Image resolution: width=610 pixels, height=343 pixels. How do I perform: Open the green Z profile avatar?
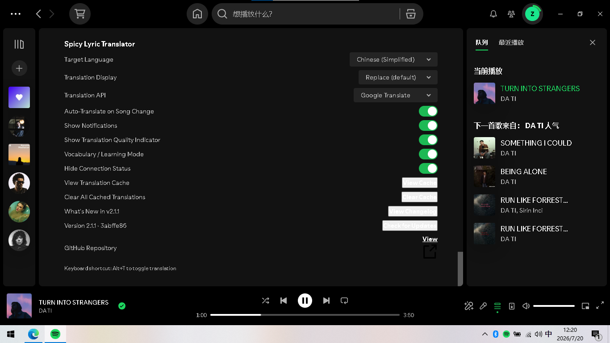532,14
